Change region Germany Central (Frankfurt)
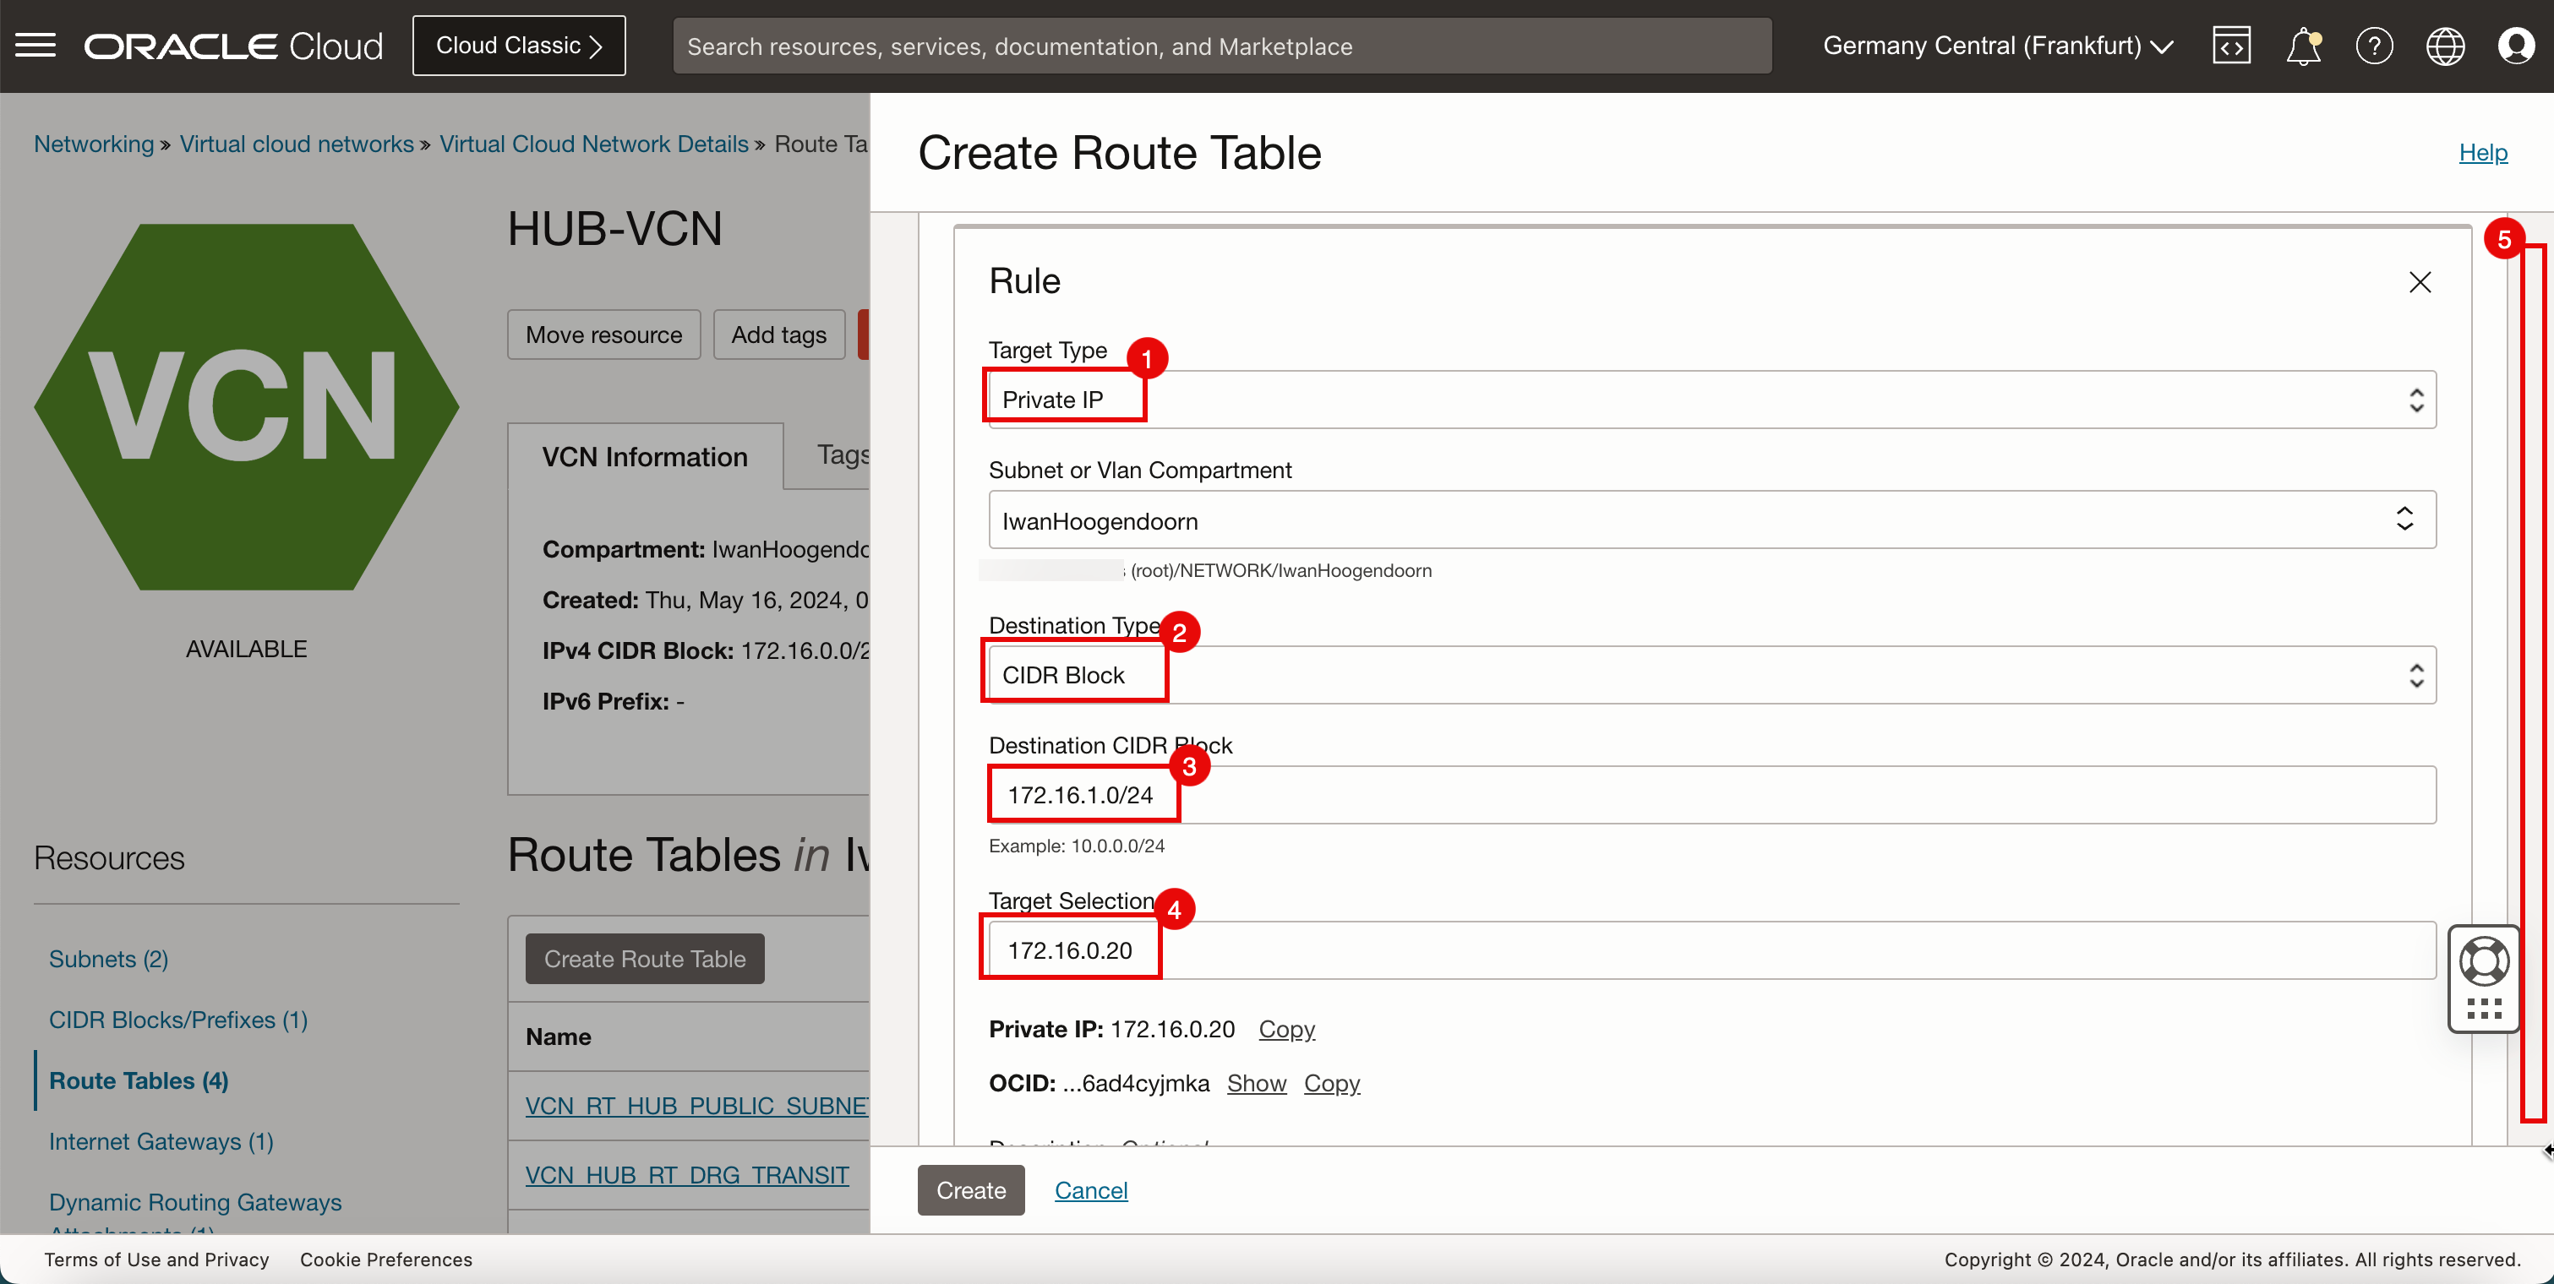The height and width of the screenshot is (1284, 2554). [x=1997, y=46]
